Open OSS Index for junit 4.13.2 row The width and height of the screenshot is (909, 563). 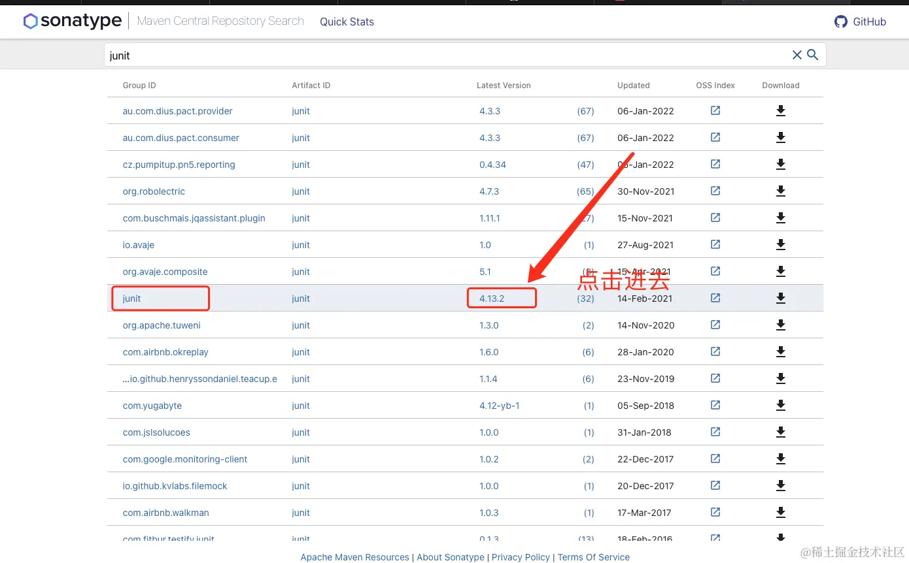pyautogui.click(x=715, y=298)
